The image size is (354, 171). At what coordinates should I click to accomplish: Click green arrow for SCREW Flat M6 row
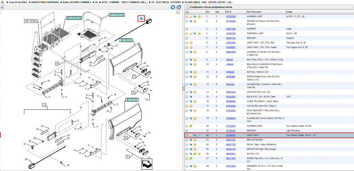coord(191,159)
